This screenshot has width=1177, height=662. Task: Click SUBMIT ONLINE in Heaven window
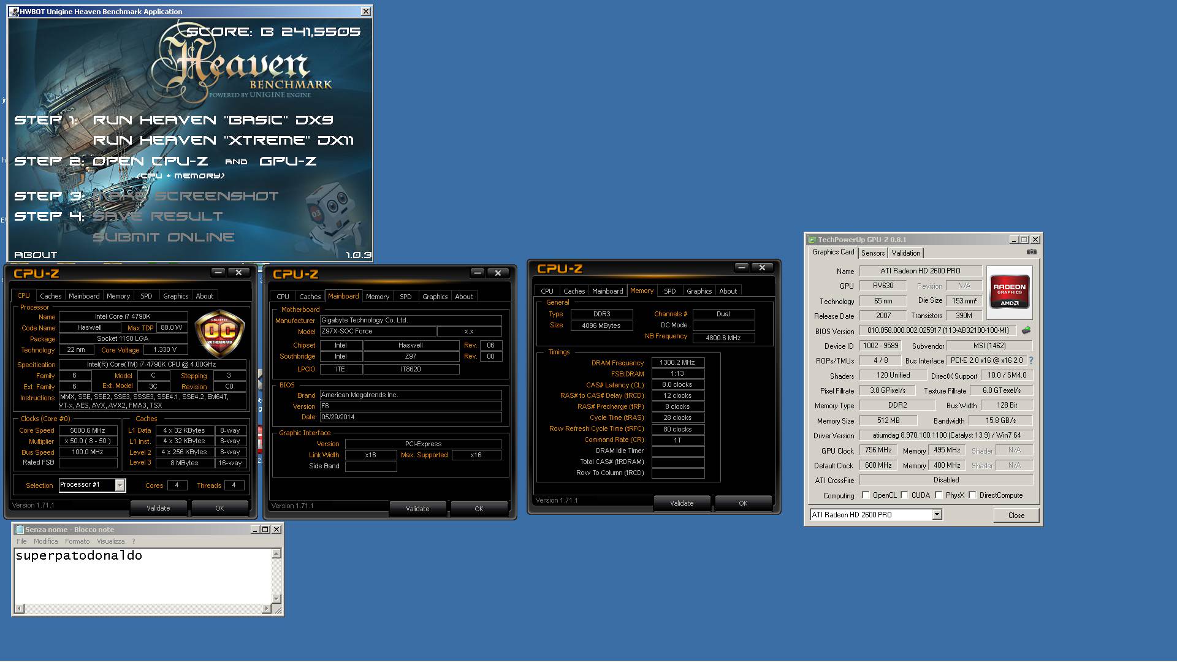tap(164, 237)
